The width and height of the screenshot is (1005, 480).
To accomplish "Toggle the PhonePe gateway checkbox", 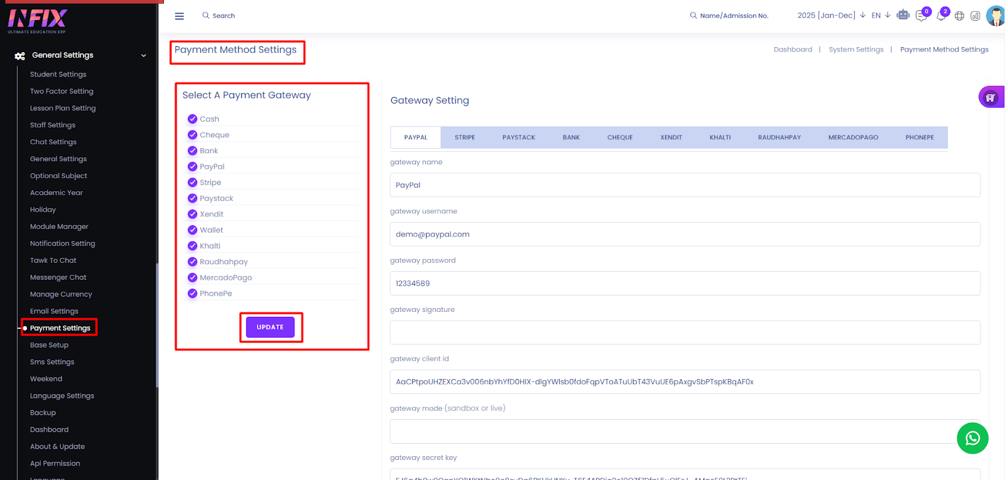I will click(x=192, y=293).
